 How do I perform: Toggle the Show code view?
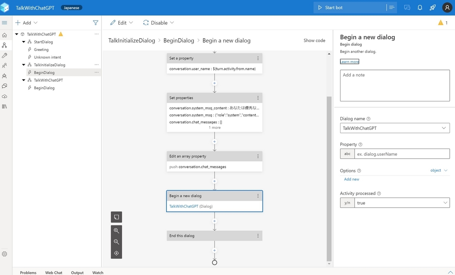pos(314,40)
